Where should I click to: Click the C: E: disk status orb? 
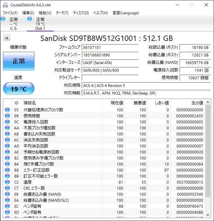[3, 19]
